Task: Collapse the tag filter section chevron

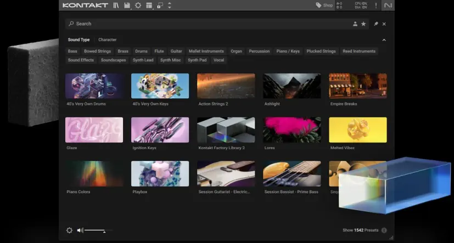Action: point(384,40)
